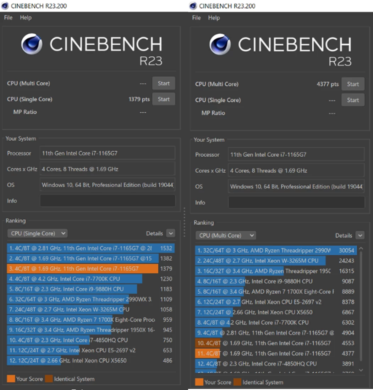Start Single Core test in left window
This screenshot has height=390, width=373.
[x=164, y=99]
